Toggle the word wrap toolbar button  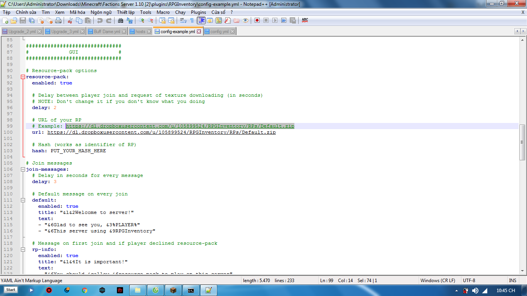click(183, 20)
